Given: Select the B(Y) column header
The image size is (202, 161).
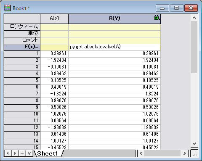Looking at the screenshot, I should 114,18.
